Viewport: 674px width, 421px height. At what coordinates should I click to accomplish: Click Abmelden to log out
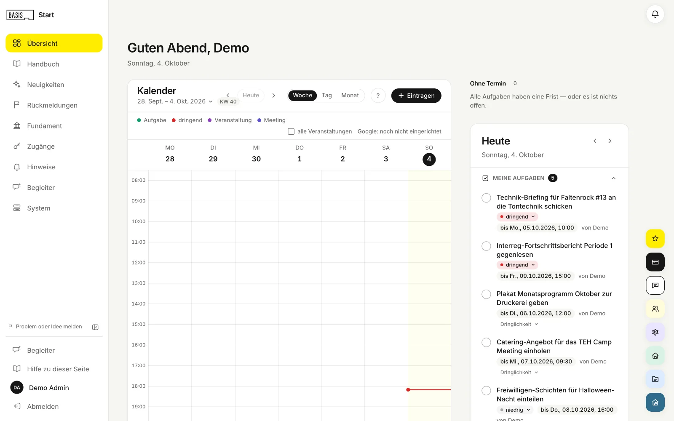[54, 406]
